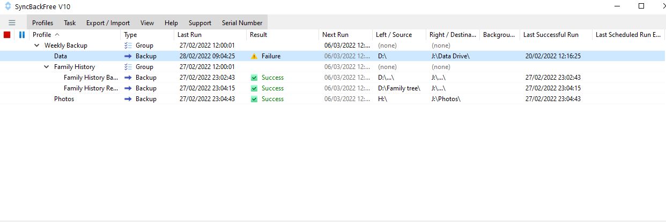
Task: Sort by Last Successful Run column
Action: coord(551,35)
